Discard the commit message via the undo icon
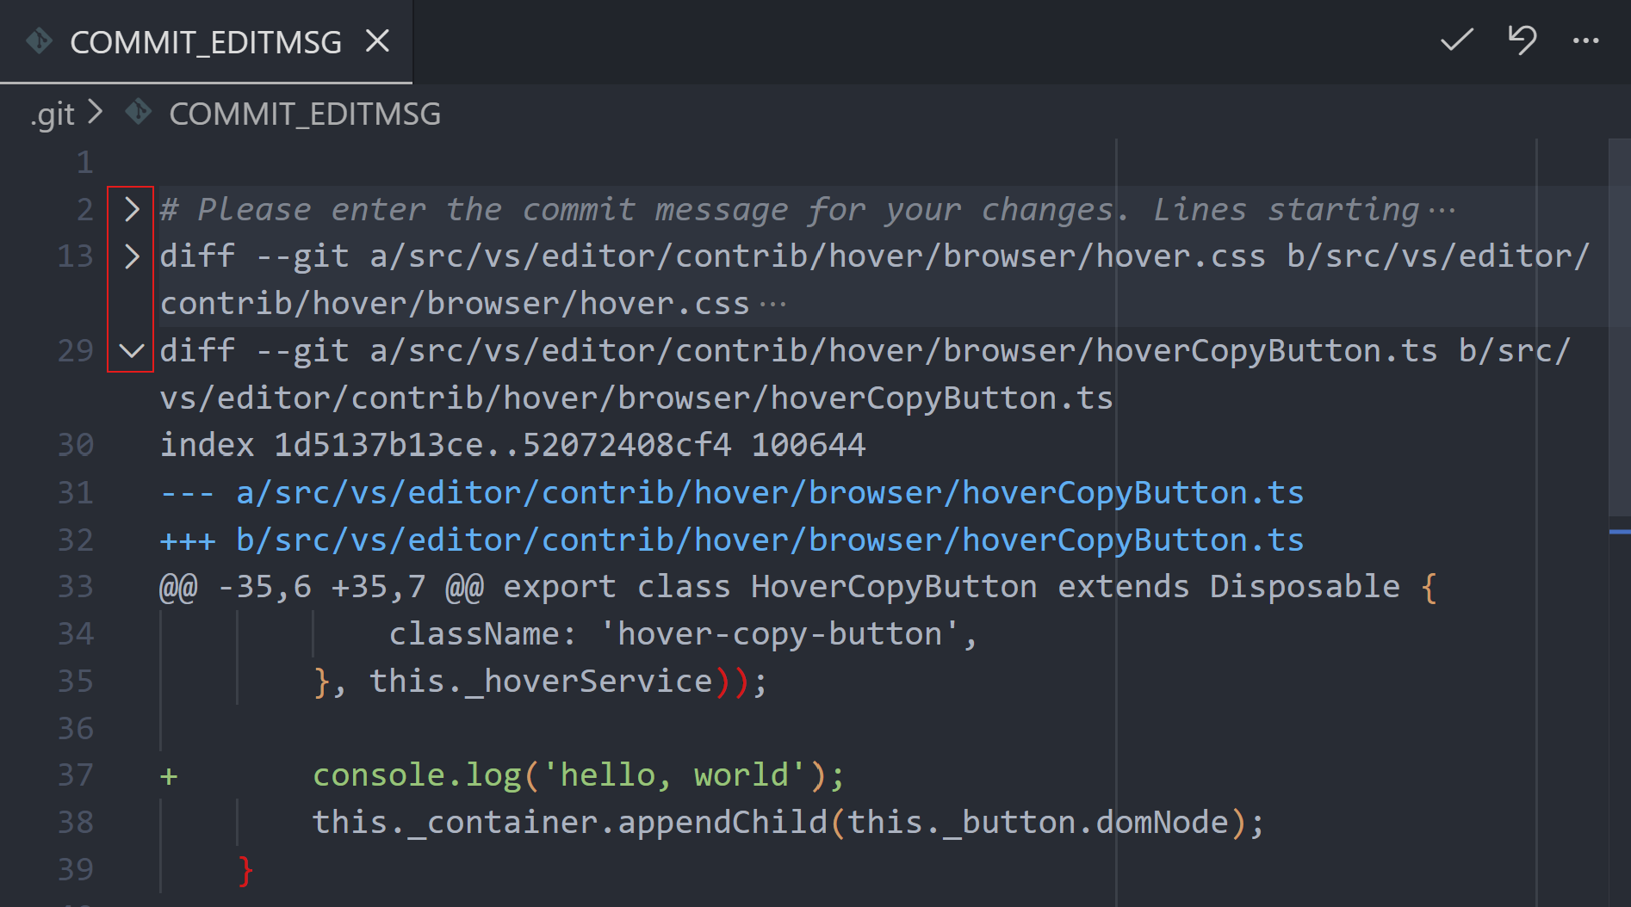1631x907 pixels. [1522, 40]
